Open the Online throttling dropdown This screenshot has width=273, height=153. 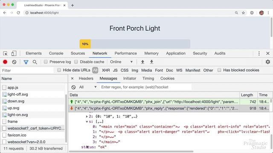pos(121,62)
